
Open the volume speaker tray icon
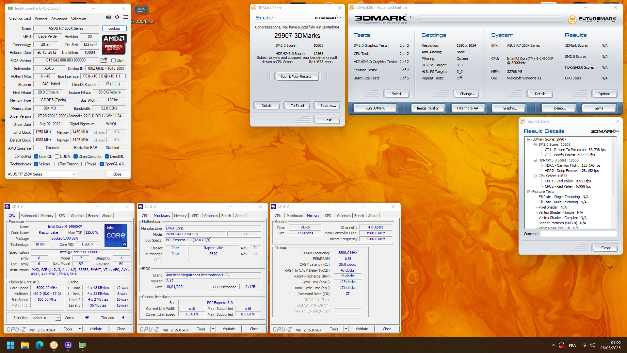point(593,345)
